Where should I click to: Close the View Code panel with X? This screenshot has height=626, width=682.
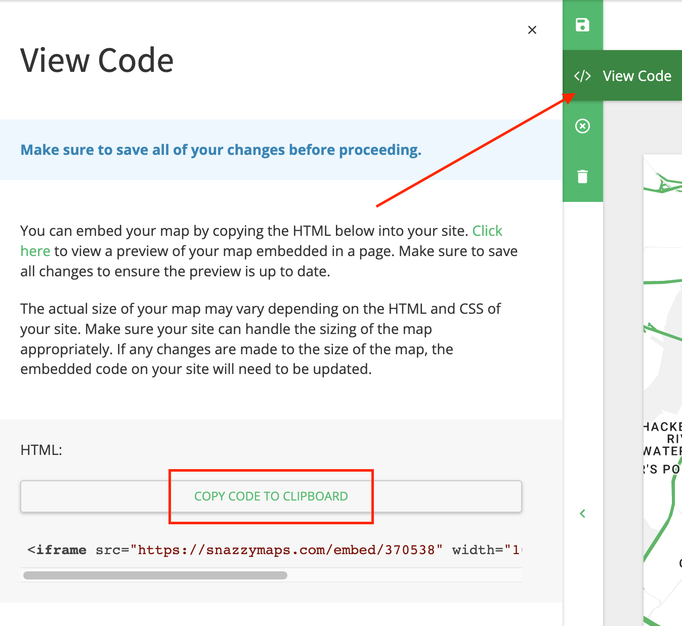tap(532, 30)
